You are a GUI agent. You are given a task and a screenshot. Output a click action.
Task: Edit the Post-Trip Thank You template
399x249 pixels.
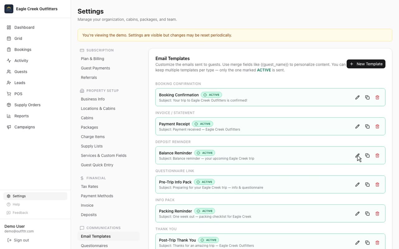358,242
